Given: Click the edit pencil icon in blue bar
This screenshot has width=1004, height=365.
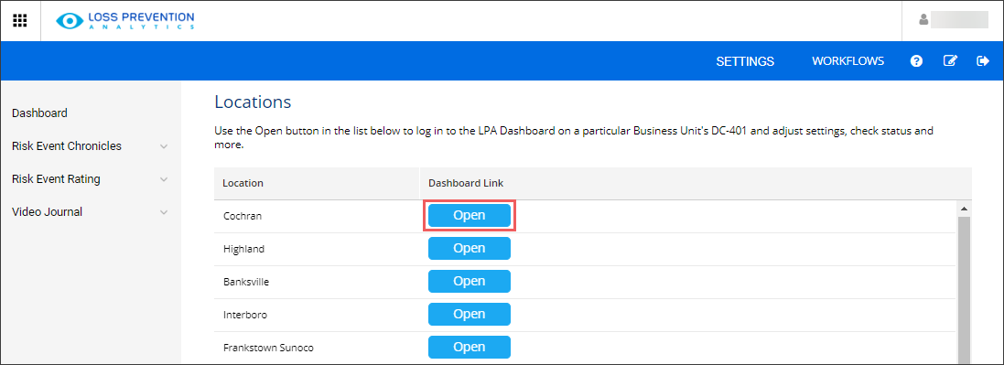Looking at the screenshot, I should tap(950, 60).
